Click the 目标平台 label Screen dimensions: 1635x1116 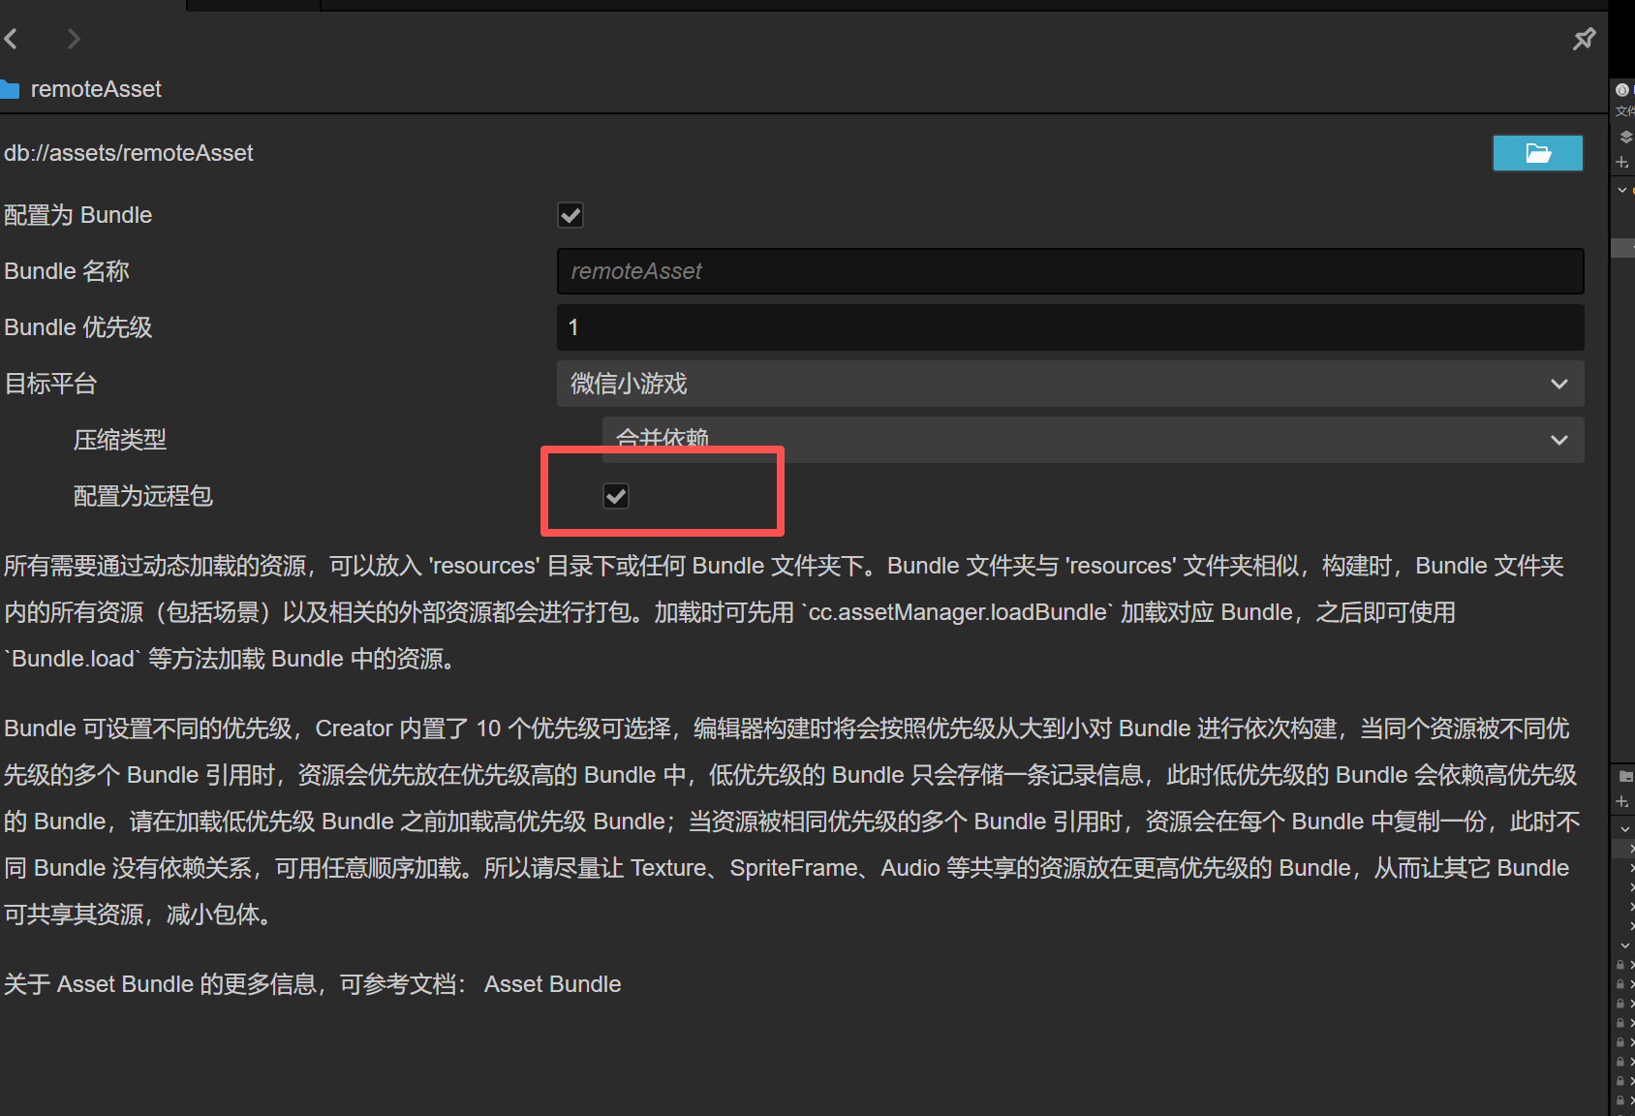[x=50, y=384]
